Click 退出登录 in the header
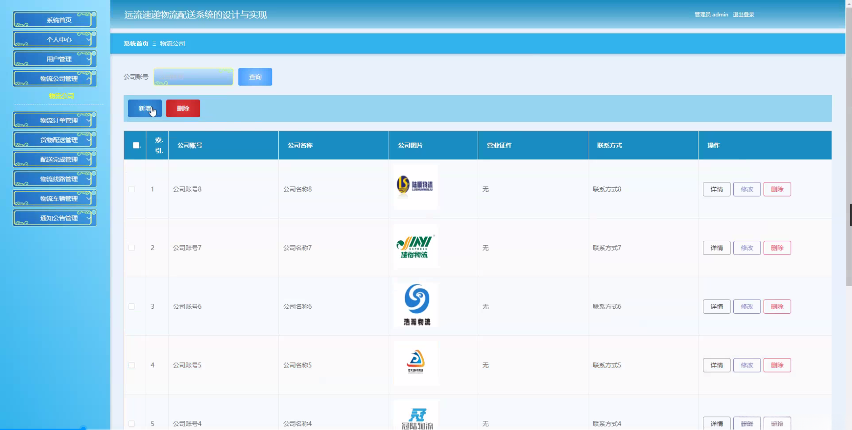The height and width of the screenshot is (430, 852). click(743, 14)
